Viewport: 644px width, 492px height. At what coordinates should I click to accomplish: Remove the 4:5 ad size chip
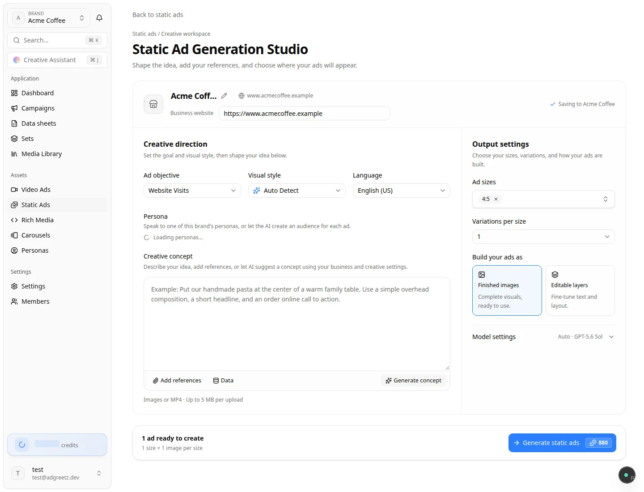pos(496,199)
